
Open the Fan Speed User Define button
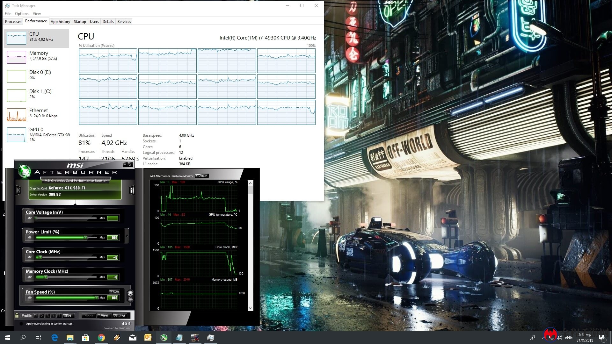click(x=130, y=296)
